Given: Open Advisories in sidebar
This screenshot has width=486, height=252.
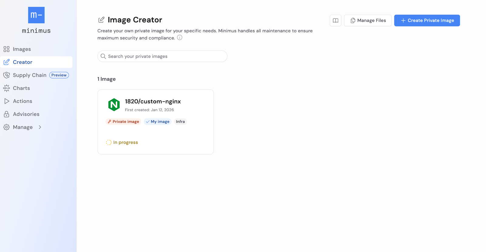Looking at the screenshot, I should [x=26, y=114].
